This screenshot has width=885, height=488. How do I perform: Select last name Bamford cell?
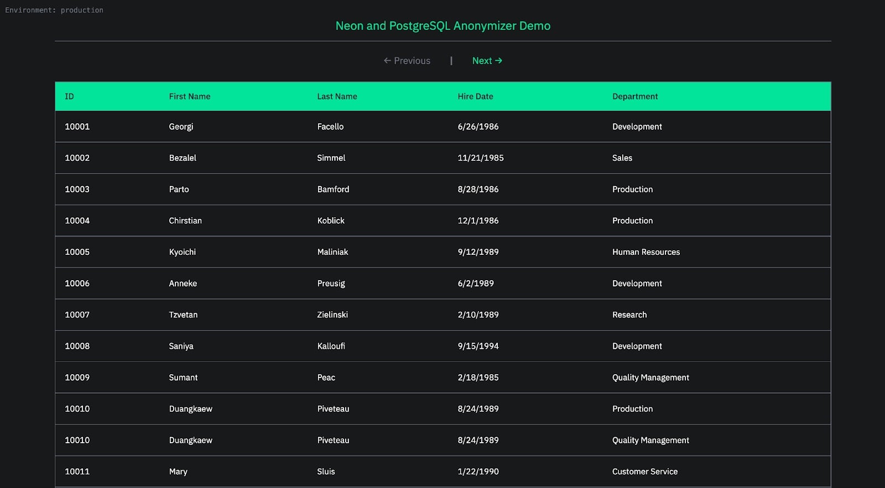click(333, 189)
